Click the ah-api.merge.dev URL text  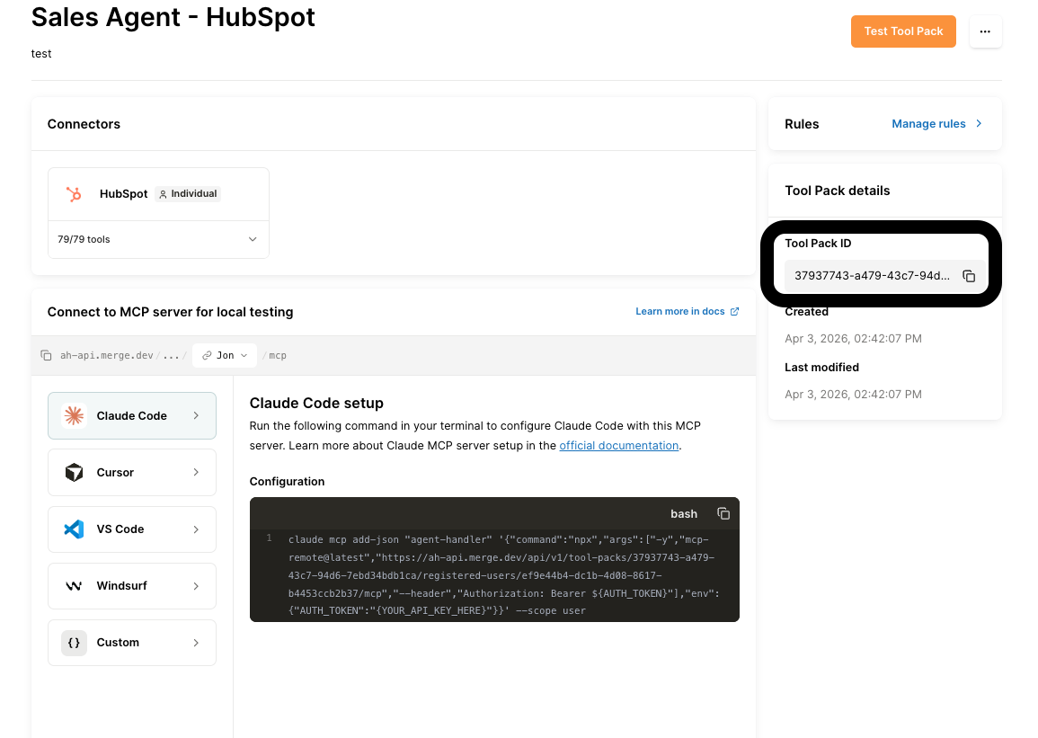tap(107, 355)
